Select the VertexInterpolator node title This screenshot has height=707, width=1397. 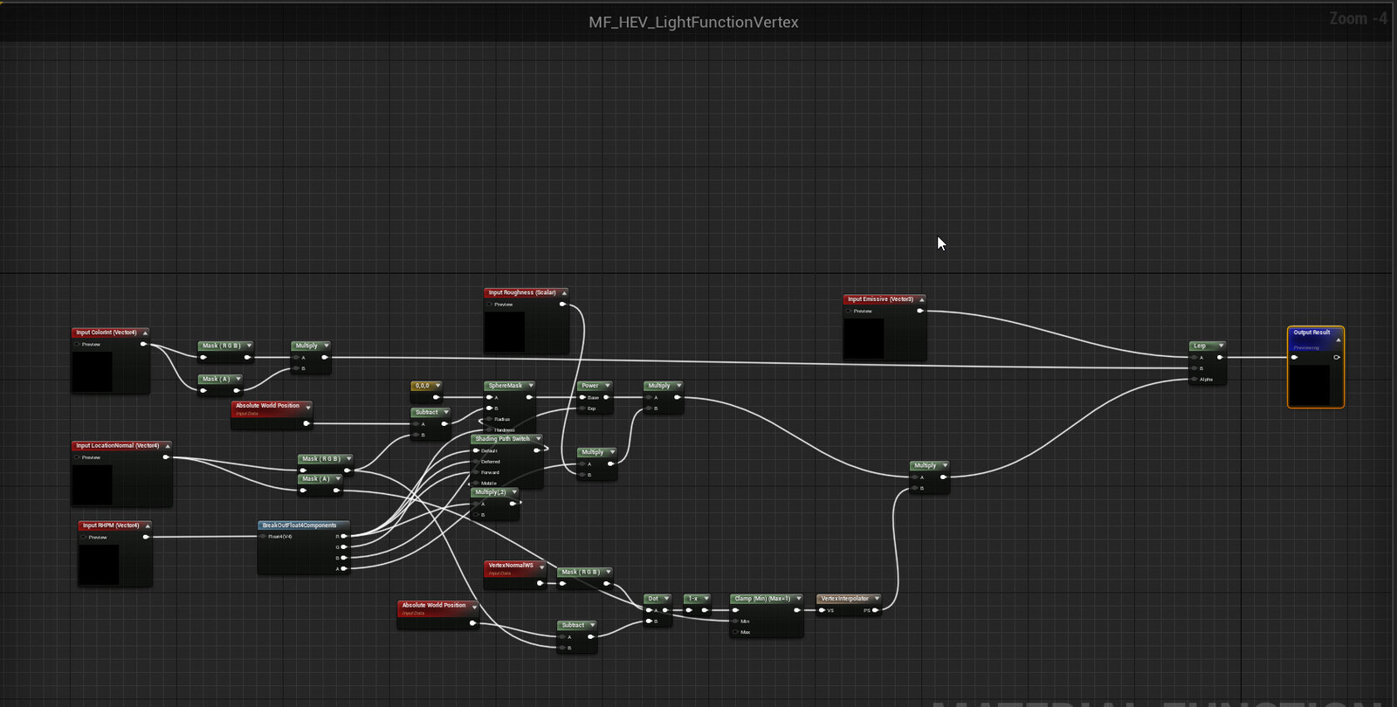click(845, 599)
